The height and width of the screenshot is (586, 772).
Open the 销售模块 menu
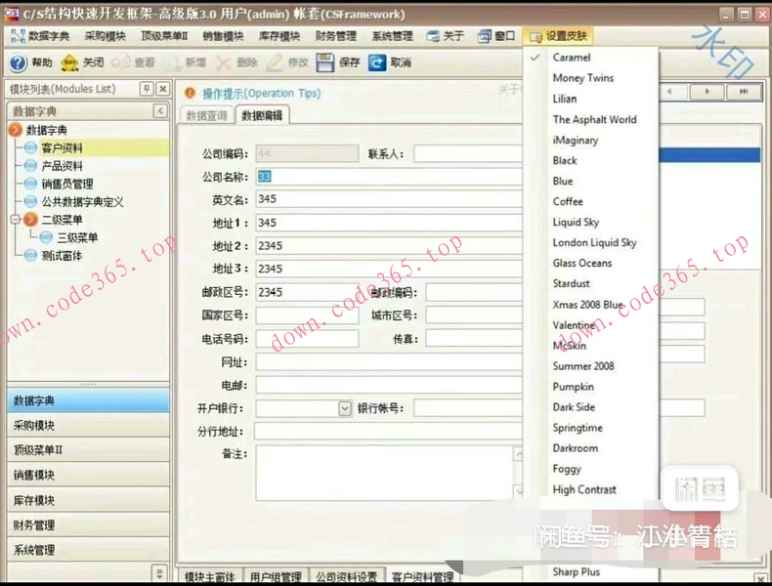pyautogui.click(x=223, y=36)
